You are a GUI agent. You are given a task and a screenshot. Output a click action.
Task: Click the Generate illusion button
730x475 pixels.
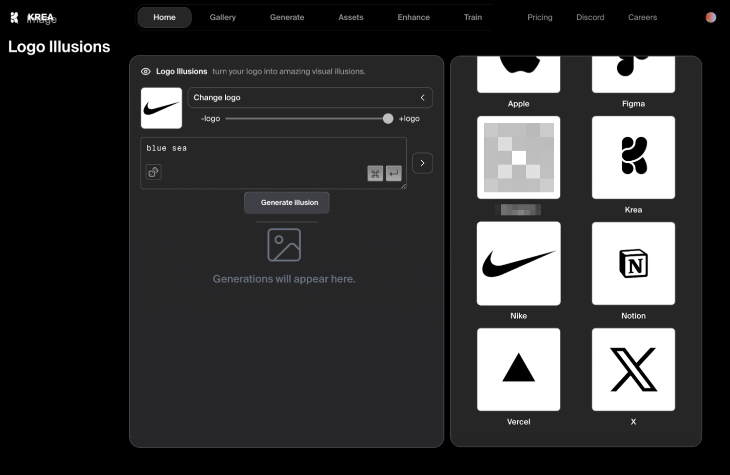(287, 202)
